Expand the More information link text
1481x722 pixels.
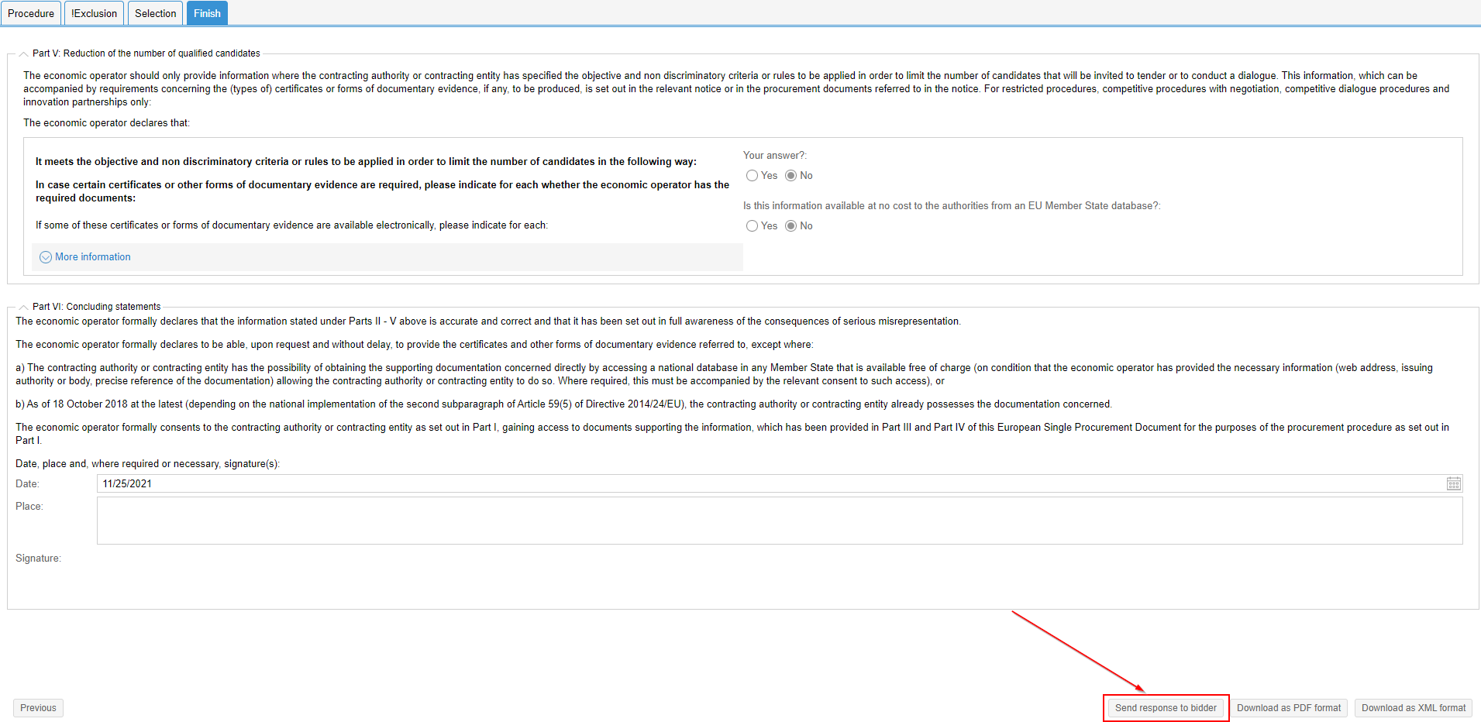tap(93, 257)
